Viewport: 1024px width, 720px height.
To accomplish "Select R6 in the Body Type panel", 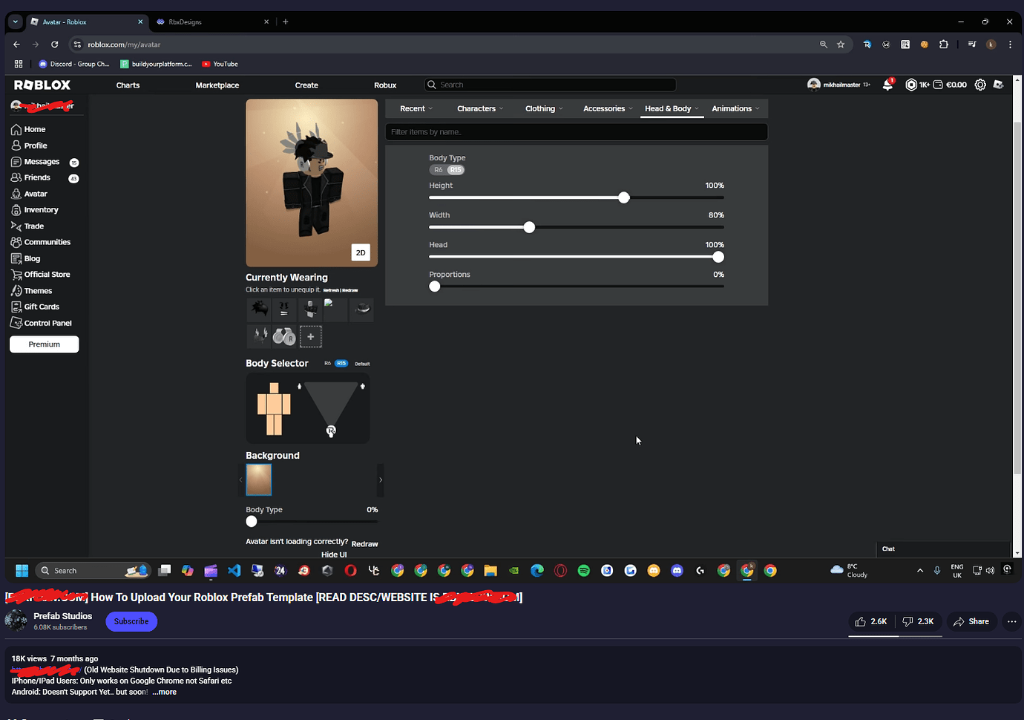I will (438, 170).
